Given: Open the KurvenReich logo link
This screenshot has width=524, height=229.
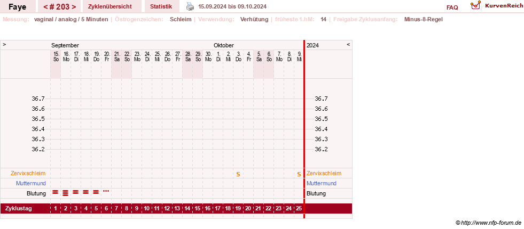Looking at the screenshot, I should [497, 6].
